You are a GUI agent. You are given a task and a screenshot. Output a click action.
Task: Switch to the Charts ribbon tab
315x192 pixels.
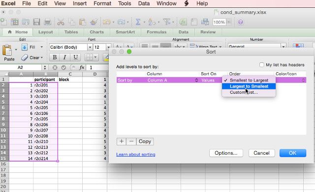[x=96, y=32]
